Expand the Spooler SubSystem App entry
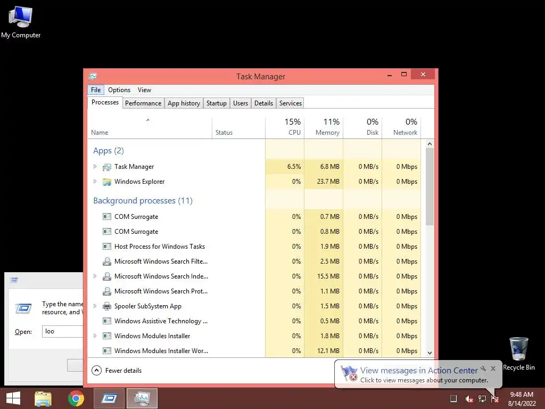The image size is (545, 409). [95, 306]
